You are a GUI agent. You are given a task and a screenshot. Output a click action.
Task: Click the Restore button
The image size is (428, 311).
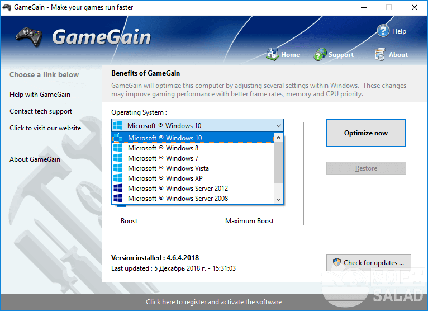[366, 168]
